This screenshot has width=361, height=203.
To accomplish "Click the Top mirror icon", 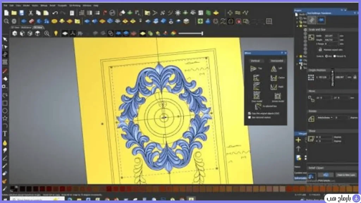I will [253, 68].
